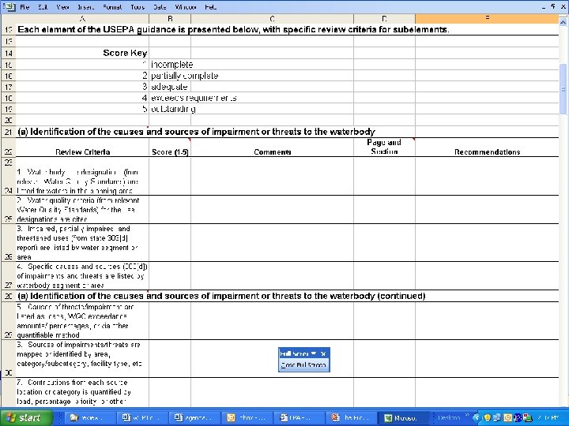
Task: Select row 13 USEPA guidance sentence cell
Action: [x=233, y=29]
